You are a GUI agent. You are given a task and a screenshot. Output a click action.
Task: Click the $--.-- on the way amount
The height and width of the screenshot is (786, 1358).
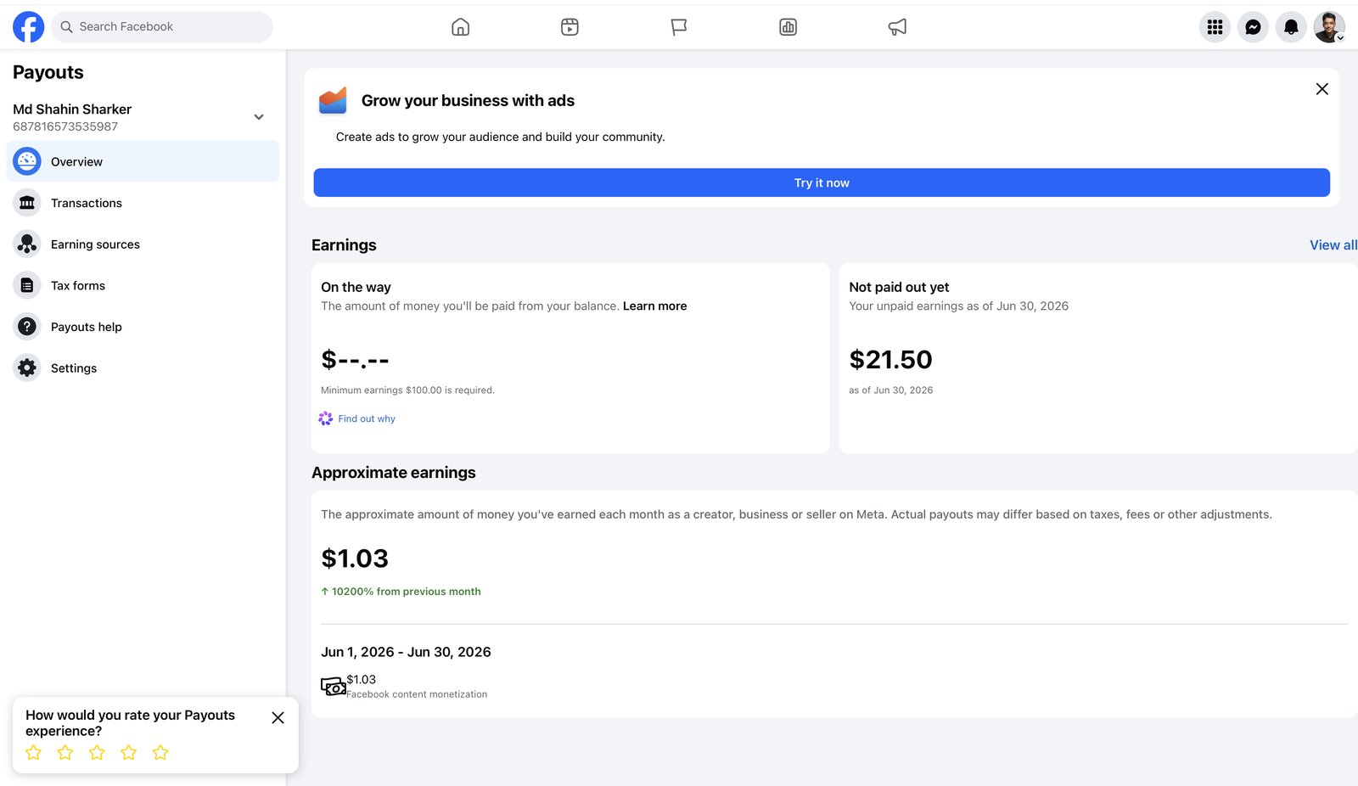(x=355, y=360)
